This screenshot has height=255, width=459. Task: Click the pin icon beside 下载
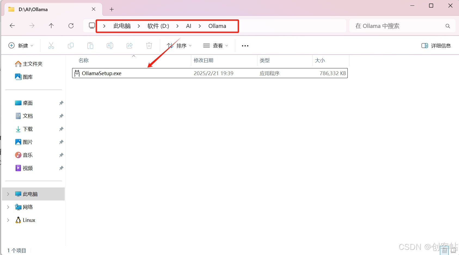tap(61, 129)
